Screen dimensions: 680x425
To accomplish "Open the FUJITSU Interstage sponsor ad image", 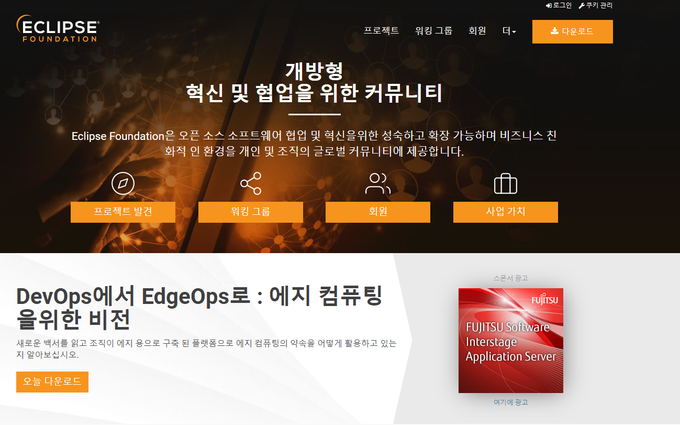I will click(511, 341).
